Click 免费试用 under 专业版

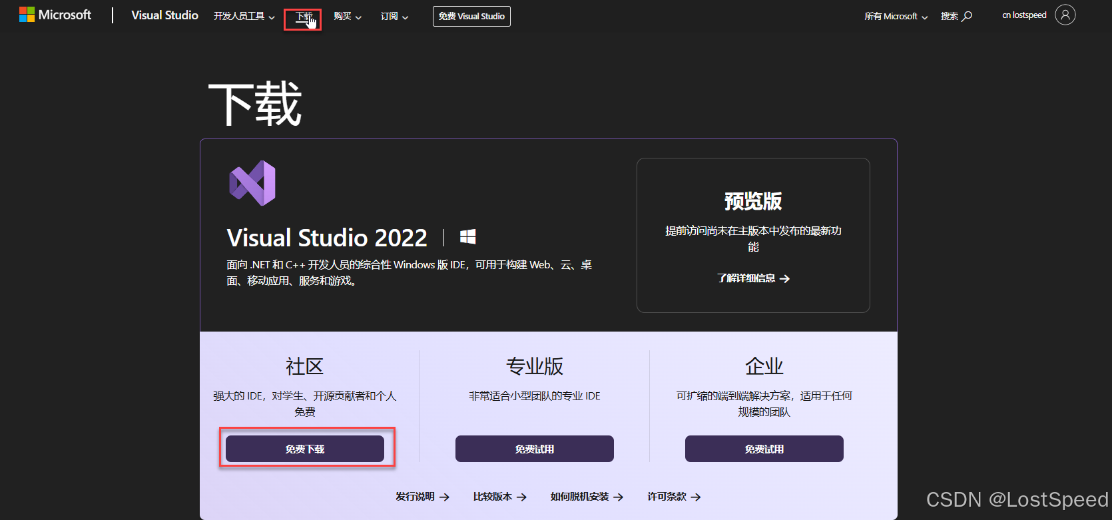pyautogui.click(x=535, y=449)
